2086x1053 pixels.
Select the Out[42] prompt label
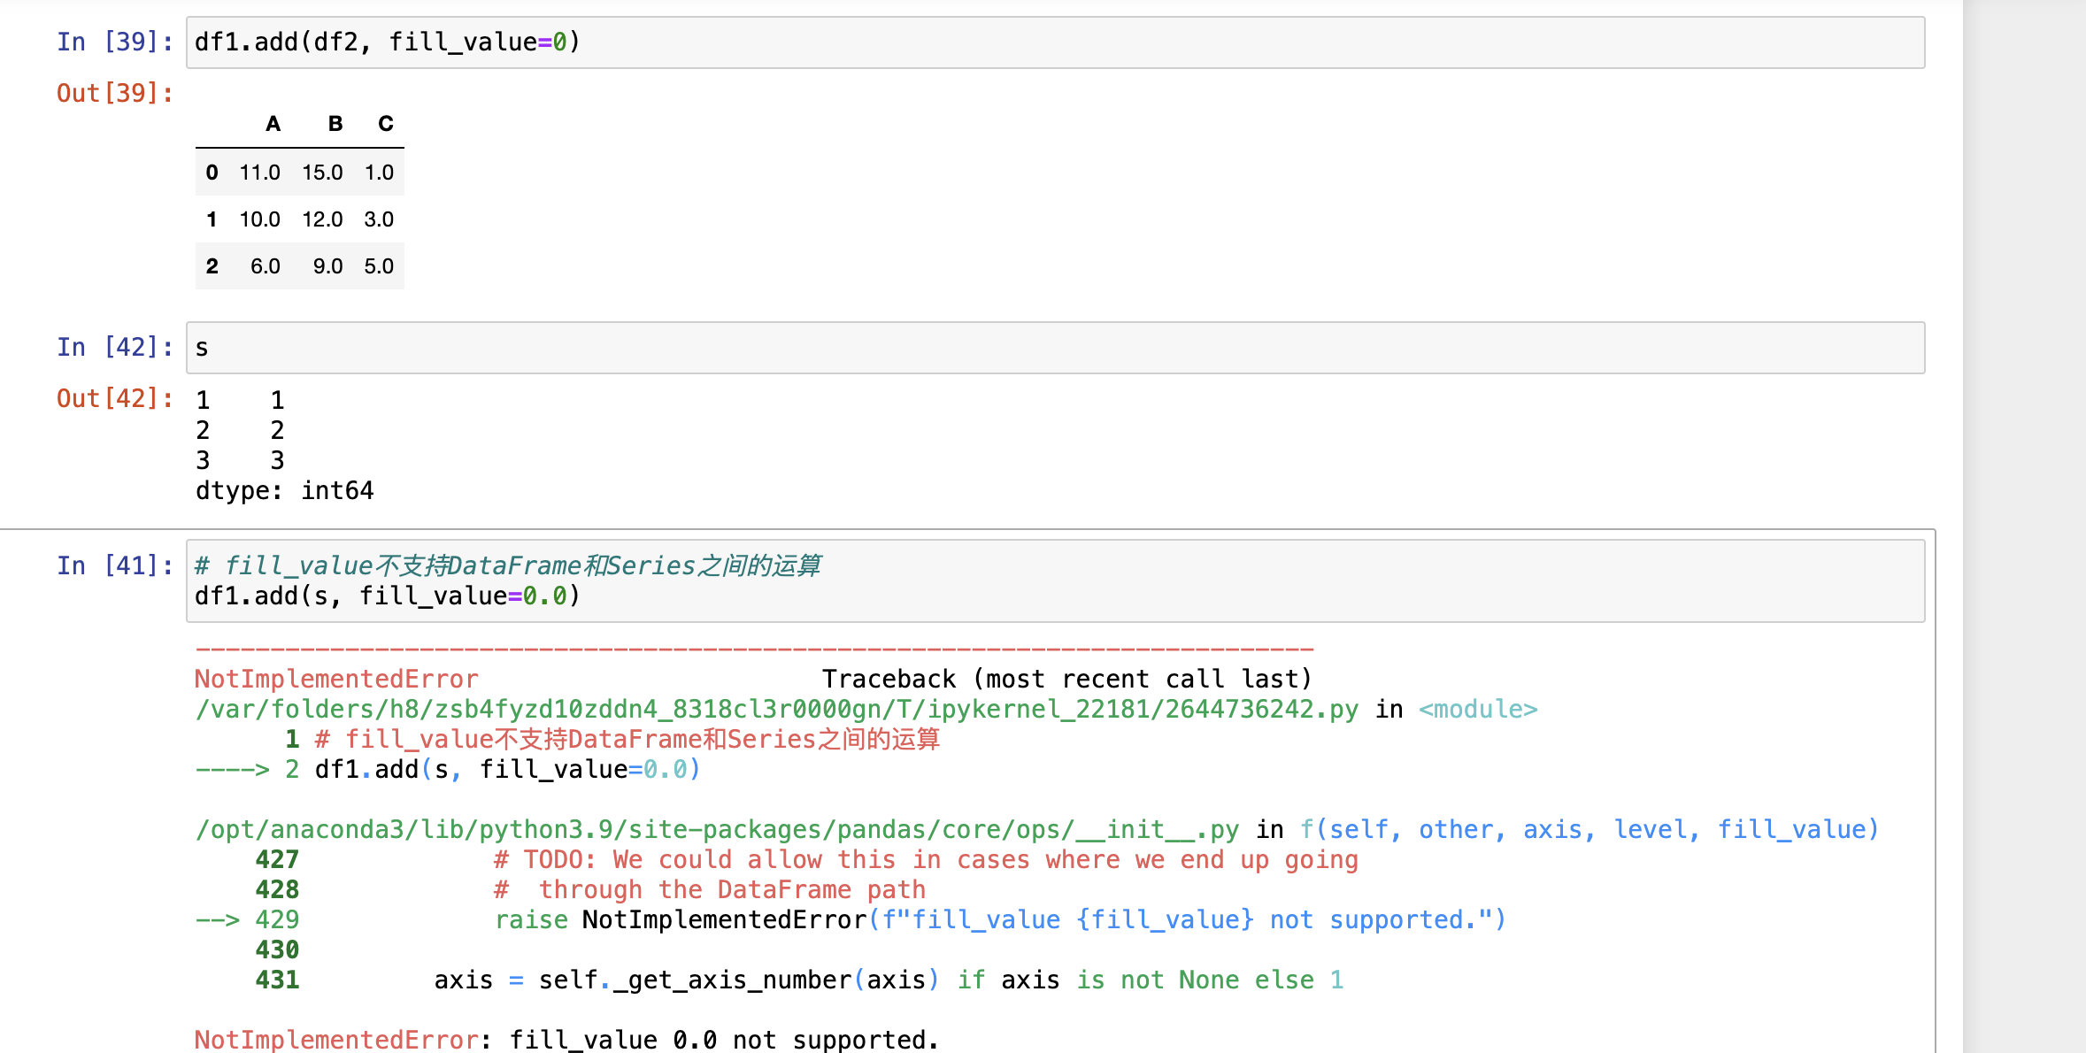[115, 398]
